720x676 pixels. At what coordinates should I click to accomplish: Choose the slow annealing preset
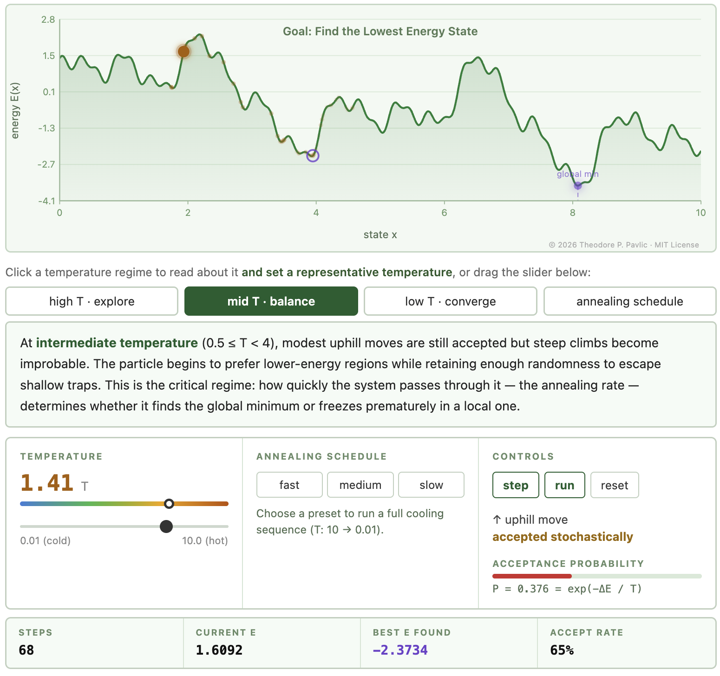431,485
